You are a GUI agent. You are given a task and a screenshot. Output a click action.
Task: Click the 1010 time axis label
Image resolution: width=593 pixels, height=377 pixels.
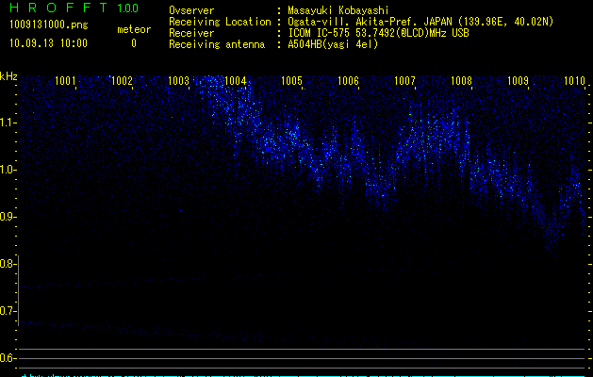click(574, 80)
